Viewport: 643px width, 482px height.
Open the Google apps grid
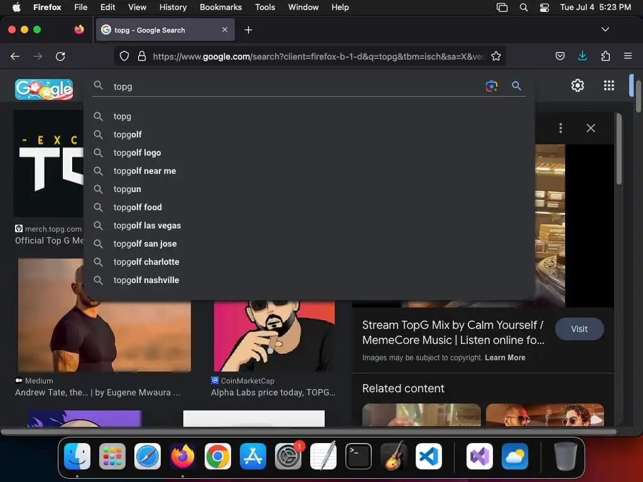tap(609, 85)
